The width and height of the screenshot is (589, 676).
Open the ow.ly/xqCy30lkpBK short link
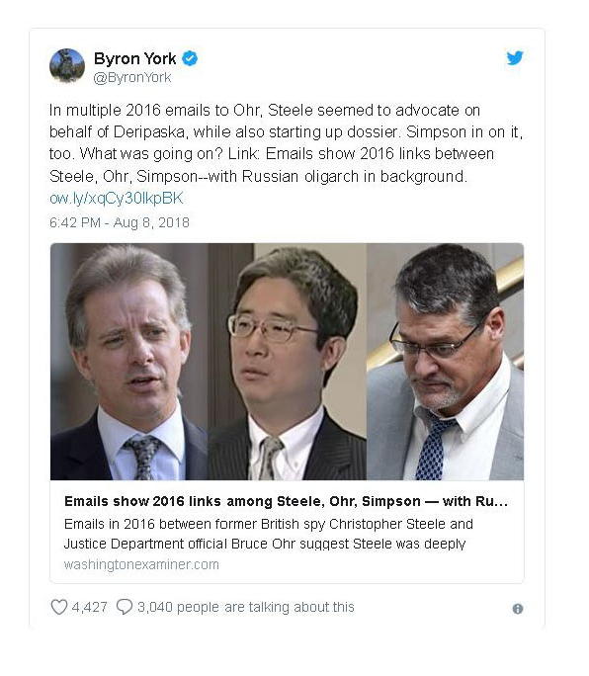[x=117, y=198]
